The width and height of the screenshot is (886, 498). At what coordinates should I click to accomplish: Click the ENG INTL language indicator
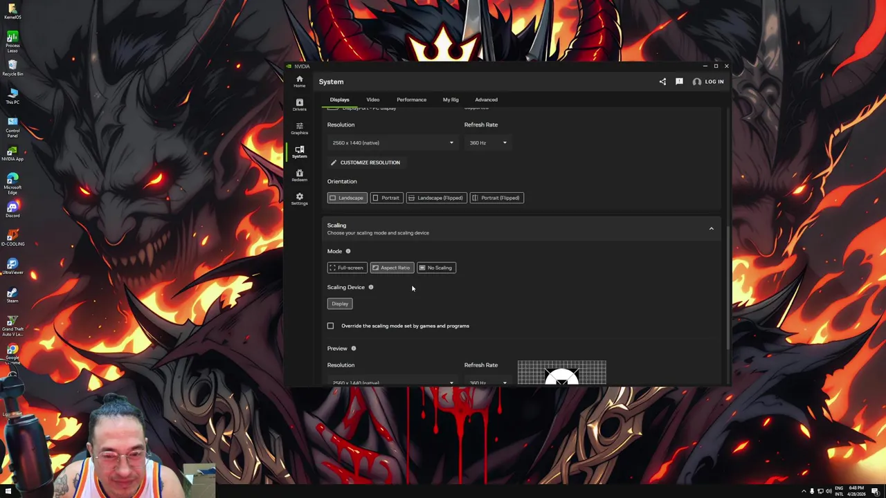839,491
